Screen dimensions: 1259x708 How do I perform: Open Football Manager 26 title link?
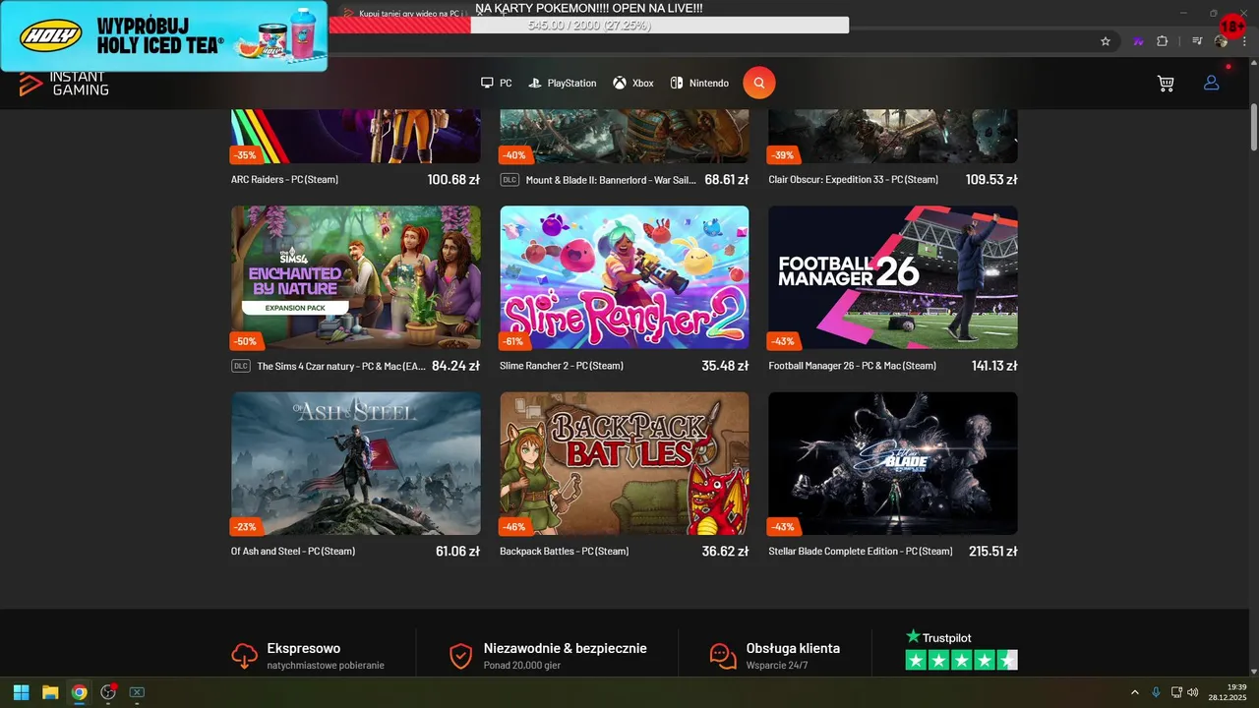point(853,366)
